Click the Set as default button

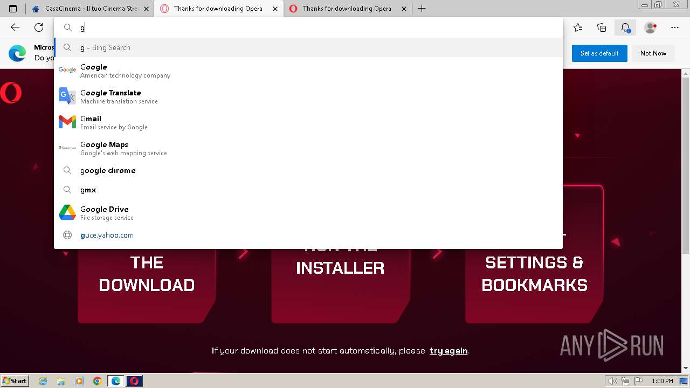pos(599,53)
